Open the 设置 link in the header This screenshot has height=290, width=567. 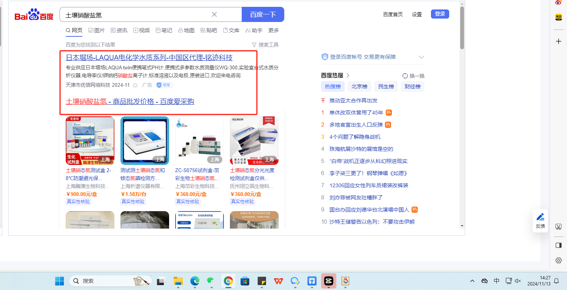pos(417,14)
